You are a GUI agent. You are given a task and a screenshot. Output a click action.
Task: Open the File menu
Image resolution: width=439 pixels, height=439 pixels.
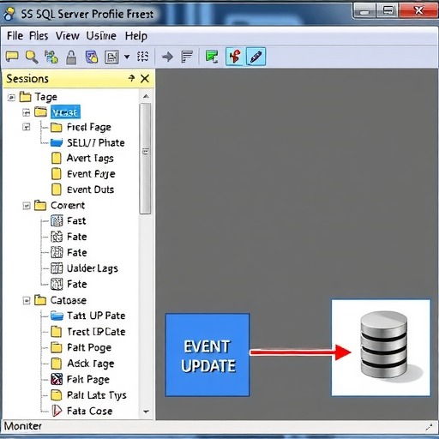coord(15,36)
